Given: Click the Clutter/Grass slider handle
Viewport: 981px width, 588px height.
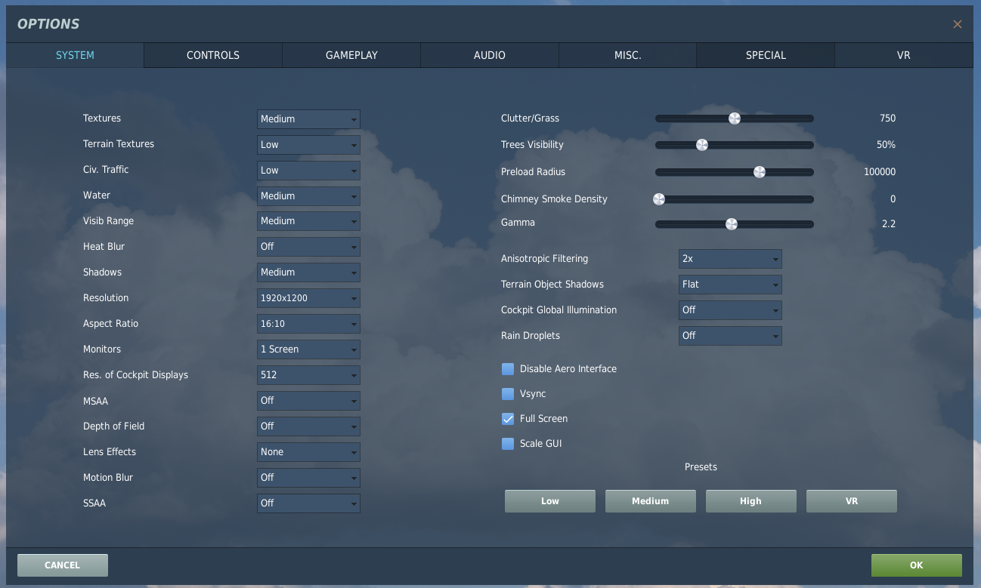Looking at the screenshot, I should coord(734,119).
